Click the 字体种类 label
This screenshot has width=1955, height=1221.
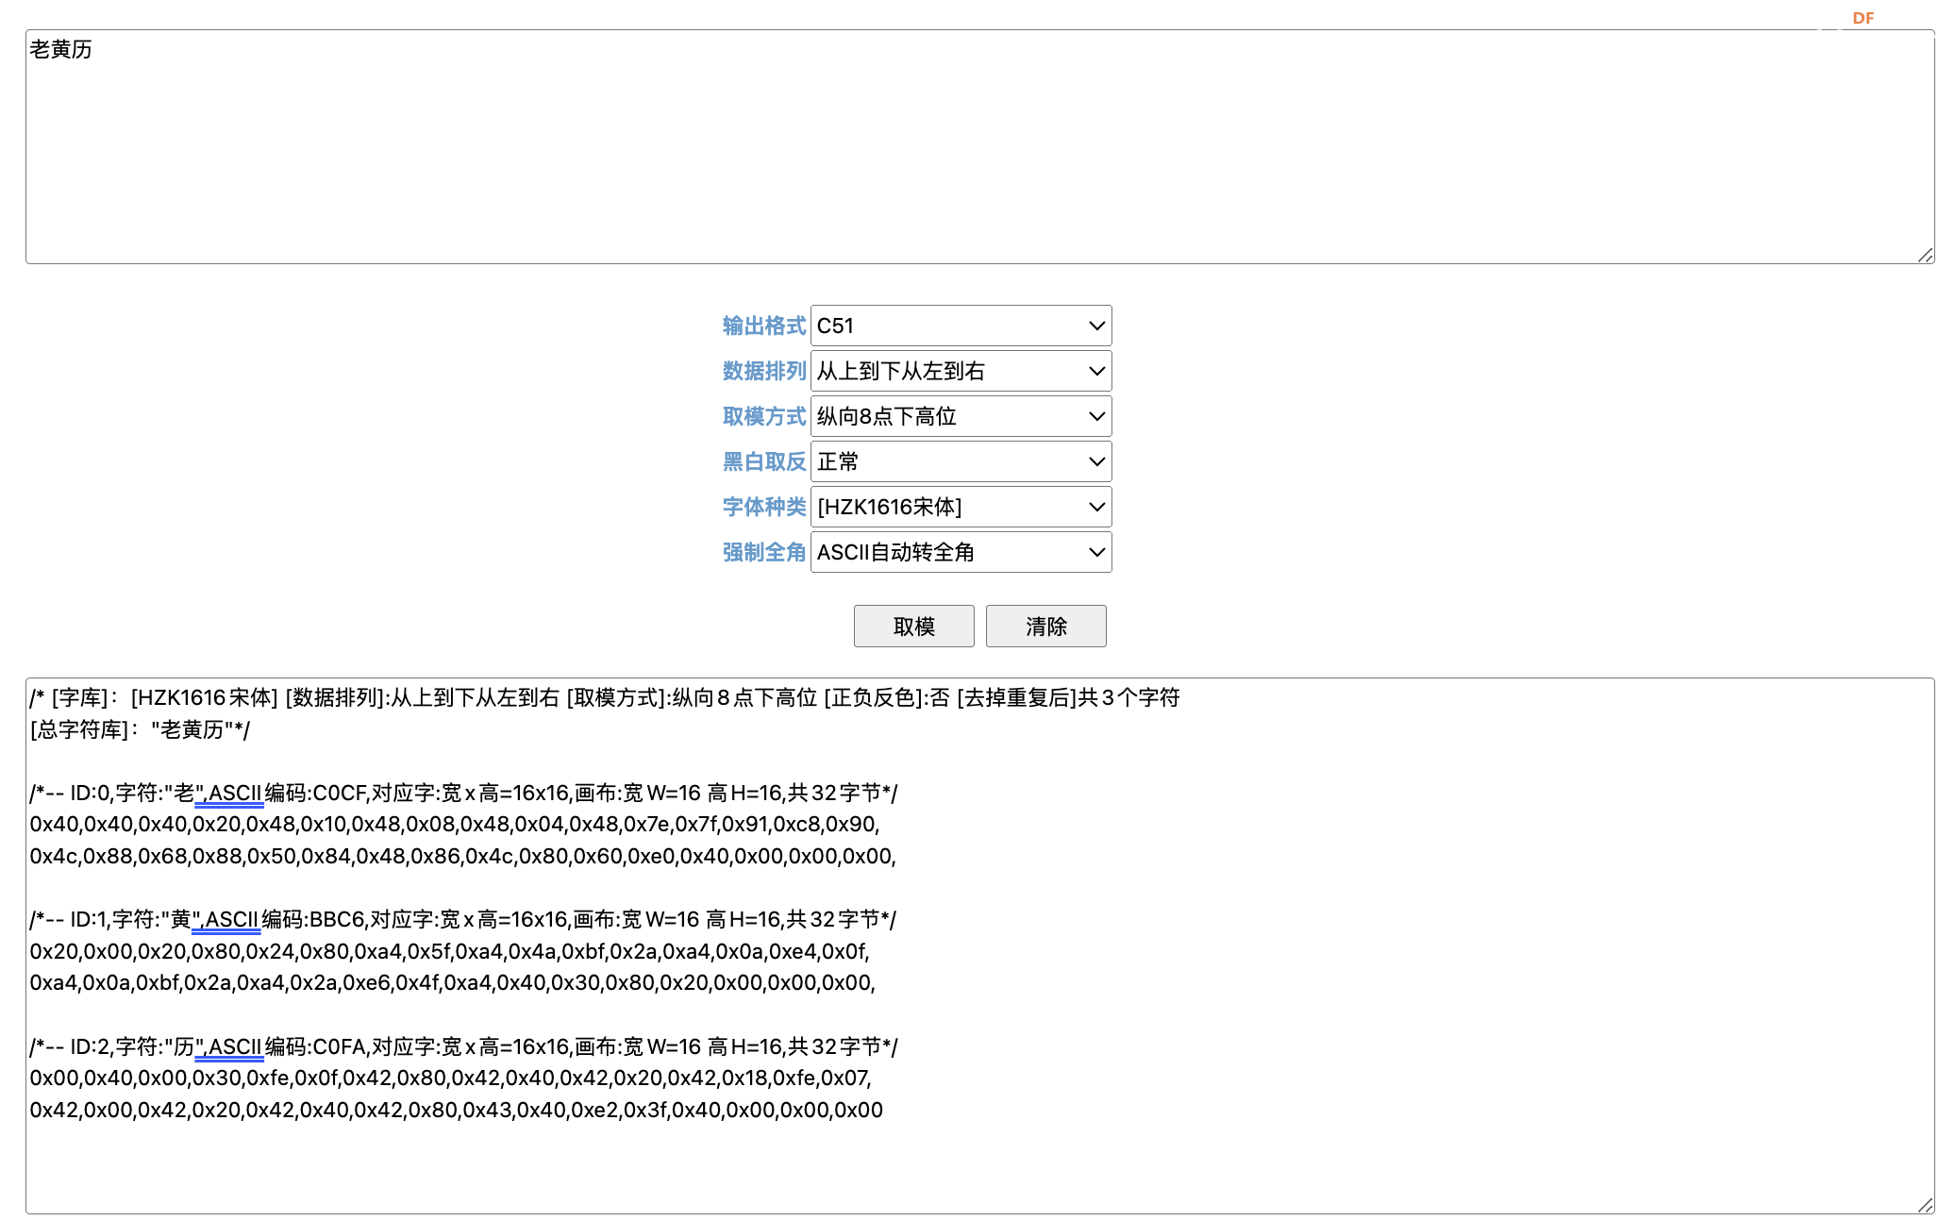764,507
